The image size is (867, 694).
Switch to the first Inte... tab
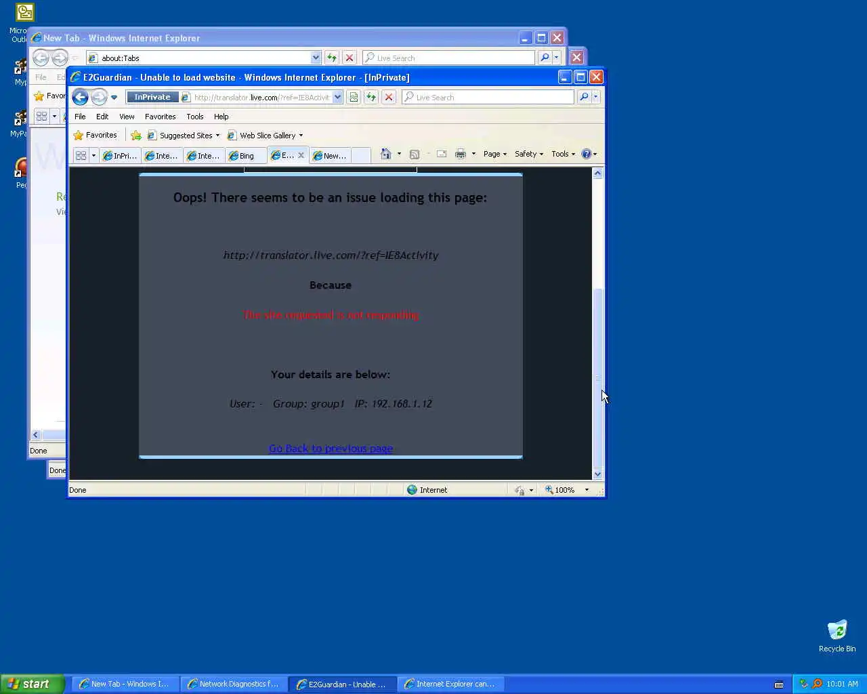click(163, 155)
